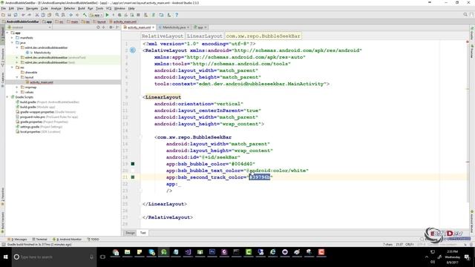Click the Run app green play button
Screen dimensions: 475x267
(x=107, y=15)
